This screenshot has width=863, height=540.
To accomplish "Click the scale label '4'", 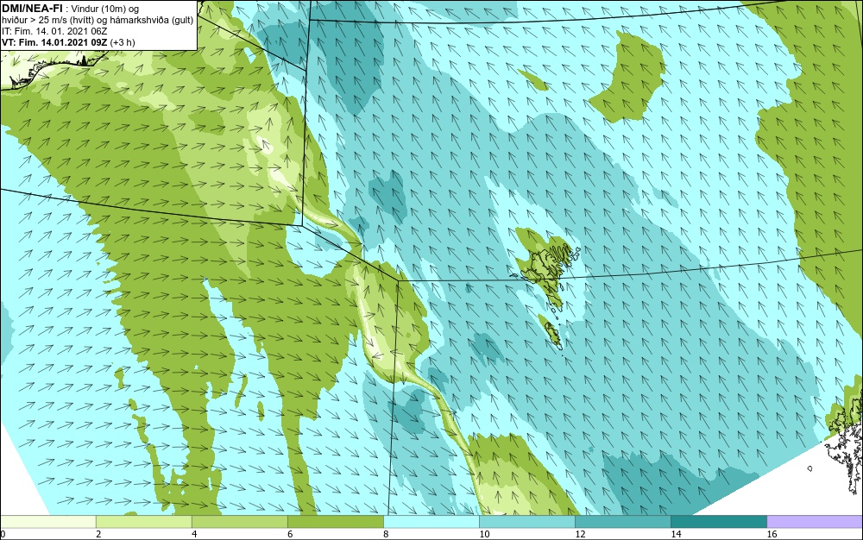I will coord(193,534).
